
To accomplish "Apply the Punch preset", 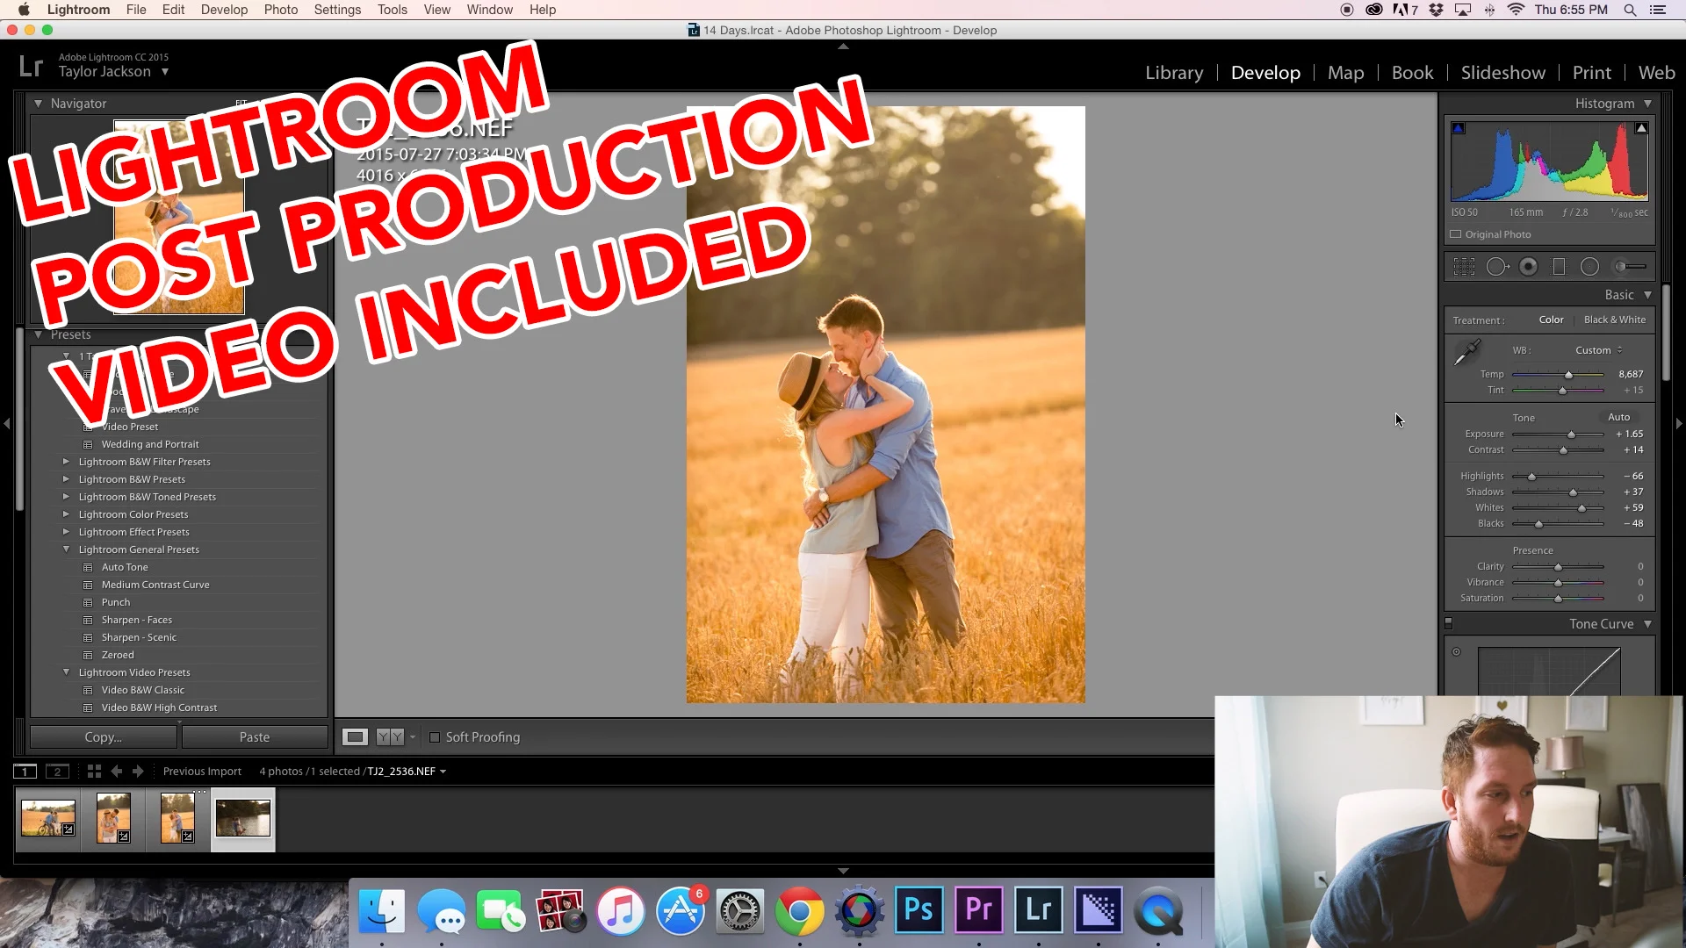I will (116, 602).
